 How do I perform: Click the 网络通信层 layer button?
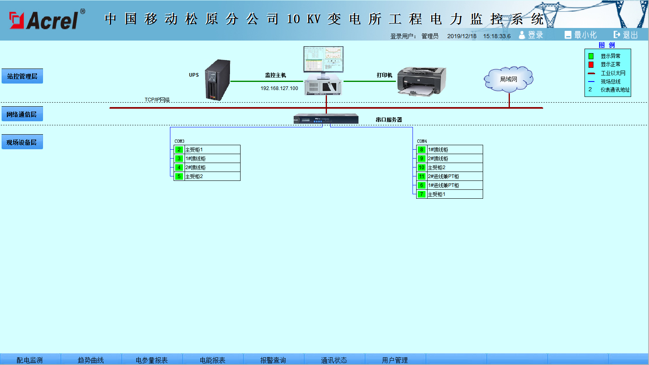coord(22,114)
